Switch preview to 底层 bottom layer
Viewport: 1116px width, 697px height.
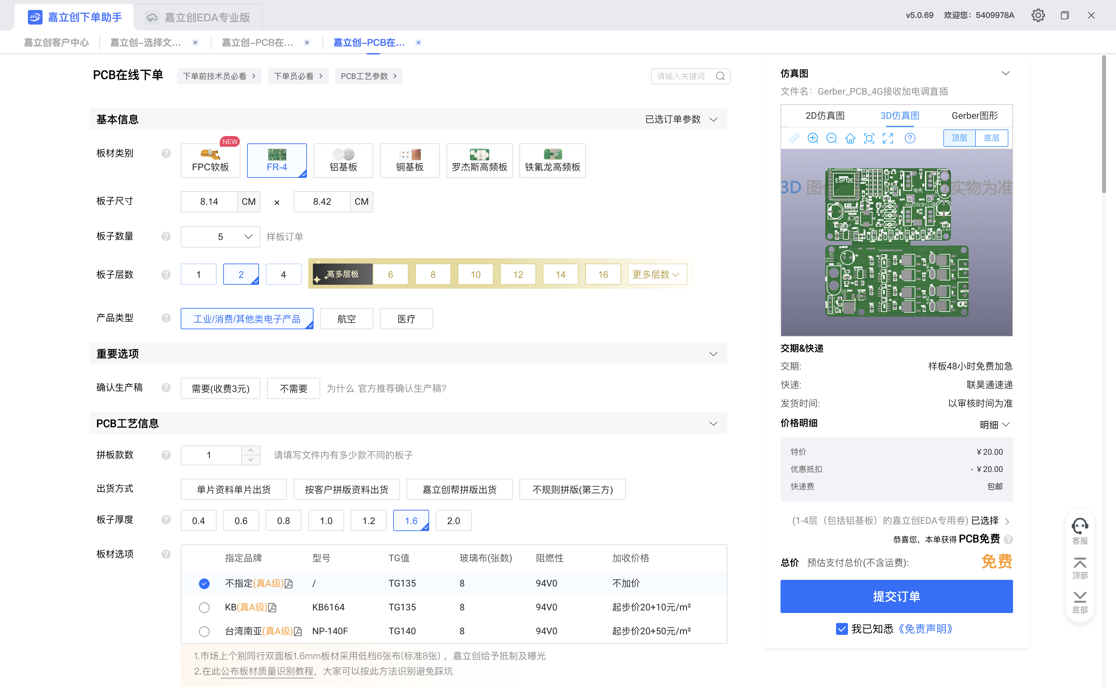click(991, 138)
